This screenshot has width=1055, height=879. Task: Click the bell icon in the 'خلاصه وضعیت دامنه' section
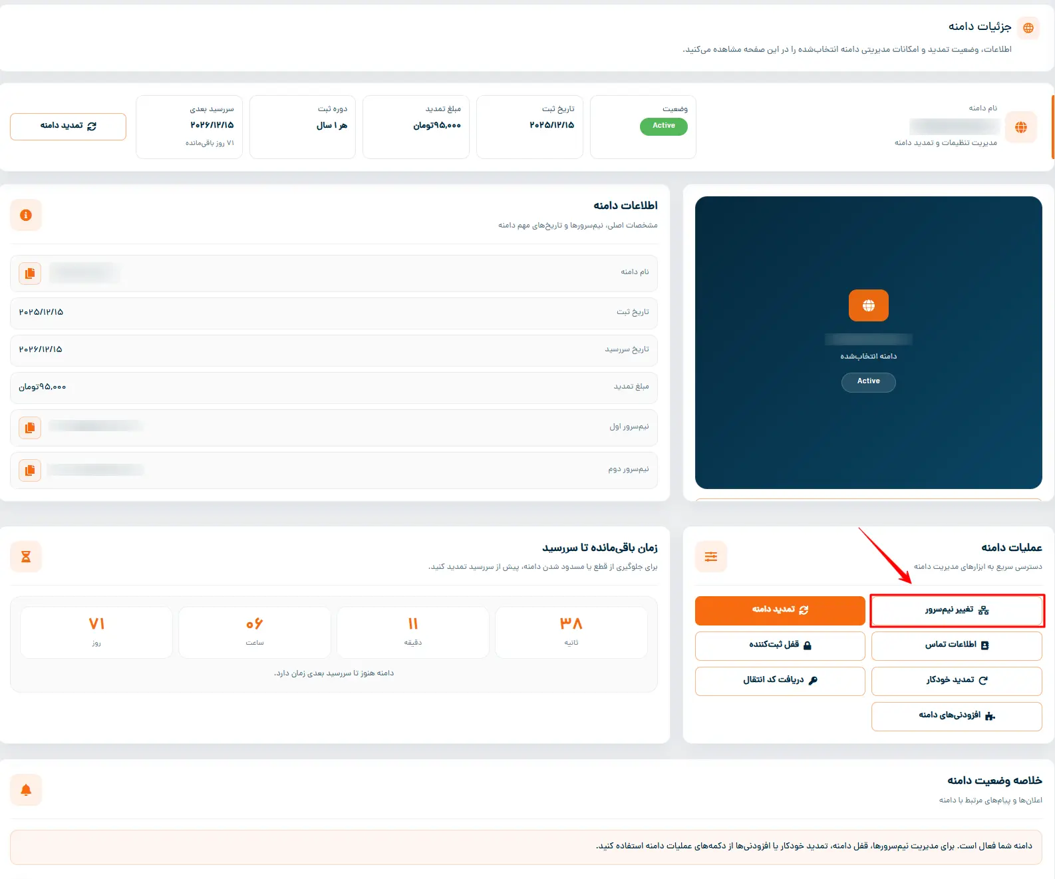coord(26,790)
